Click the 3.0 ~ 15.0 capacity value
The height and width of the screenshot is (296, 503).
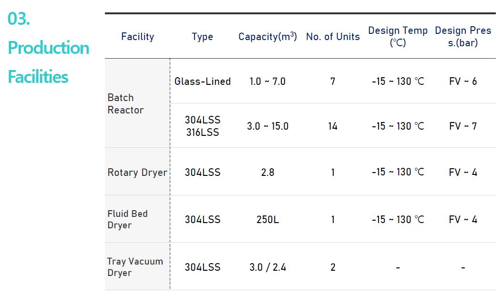click(x=267, y=126)
